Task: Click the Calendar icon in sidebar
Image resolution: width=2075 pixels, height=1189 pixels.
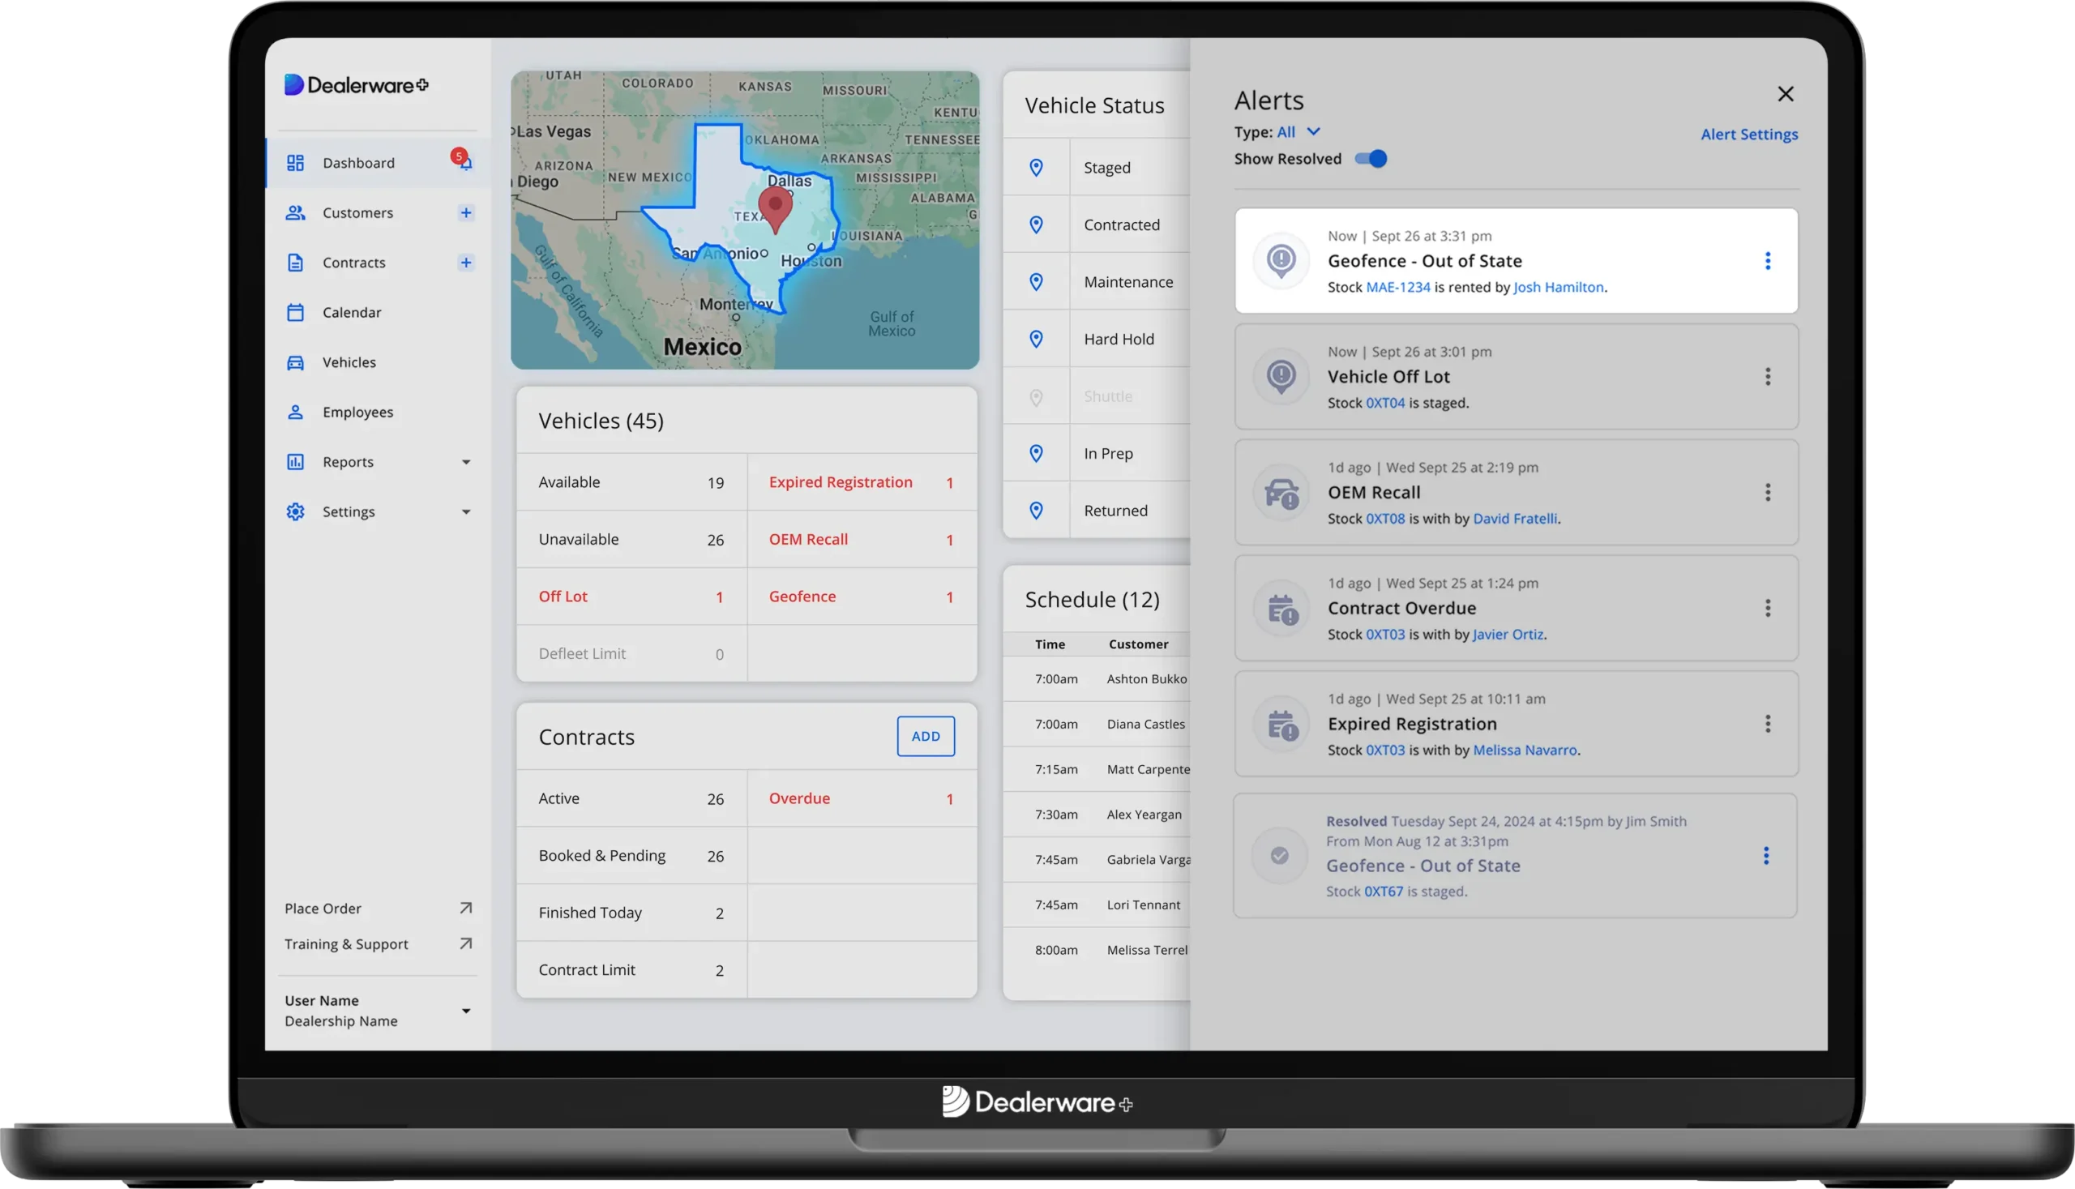Action: [x=296, y=313]
